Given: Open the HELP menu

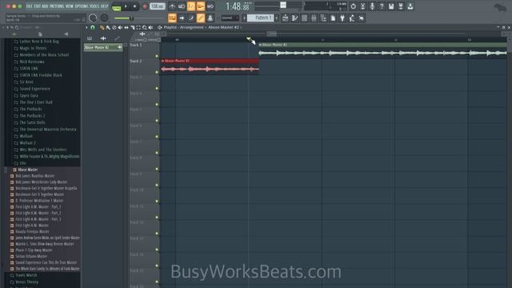Looking at the screenshot, I should pyautogui.click(x=105, y=6).
